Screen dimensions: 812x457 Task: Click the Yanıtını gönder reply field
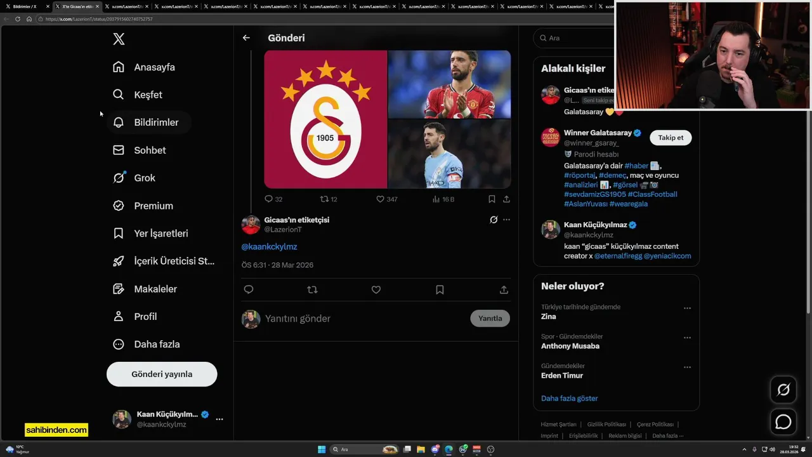(365, 319)
